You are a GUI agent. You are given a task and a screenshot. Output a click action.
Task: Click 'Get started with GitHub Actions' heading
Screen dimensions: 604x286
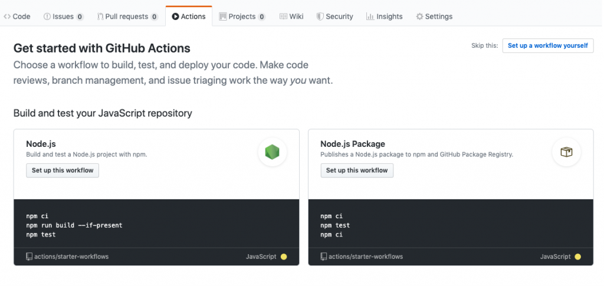(102, 48)
